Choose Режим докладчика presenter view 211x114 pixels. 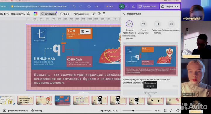coord(143,27)
